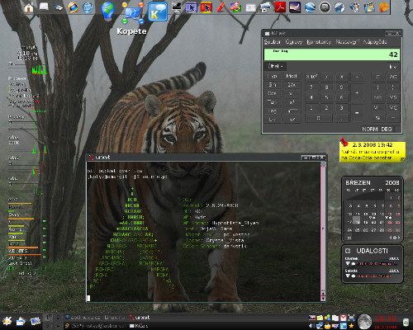Click the urxvt terminal vertical scrollbar
Image resolution: width=413 pixels, height=330 pixels.
pos(323,231)
